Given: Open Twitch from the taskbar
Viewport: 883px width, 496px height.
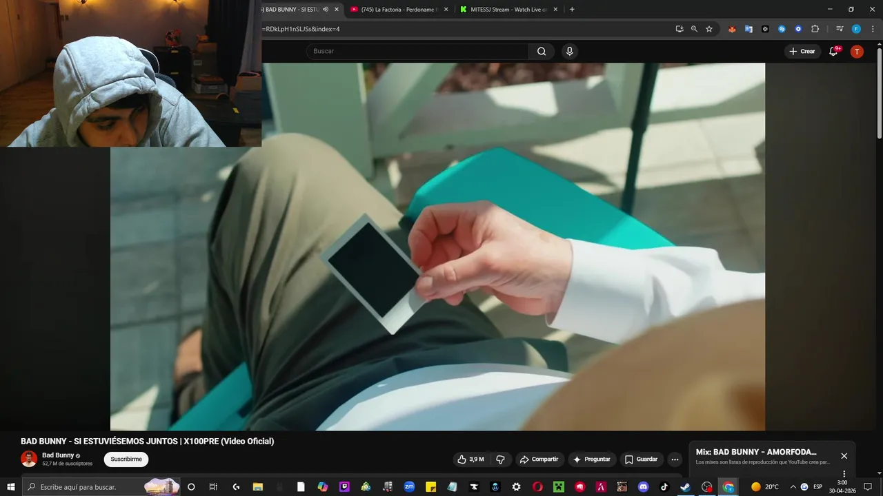Looking at the screenshot, I should (x=344, y=487).
